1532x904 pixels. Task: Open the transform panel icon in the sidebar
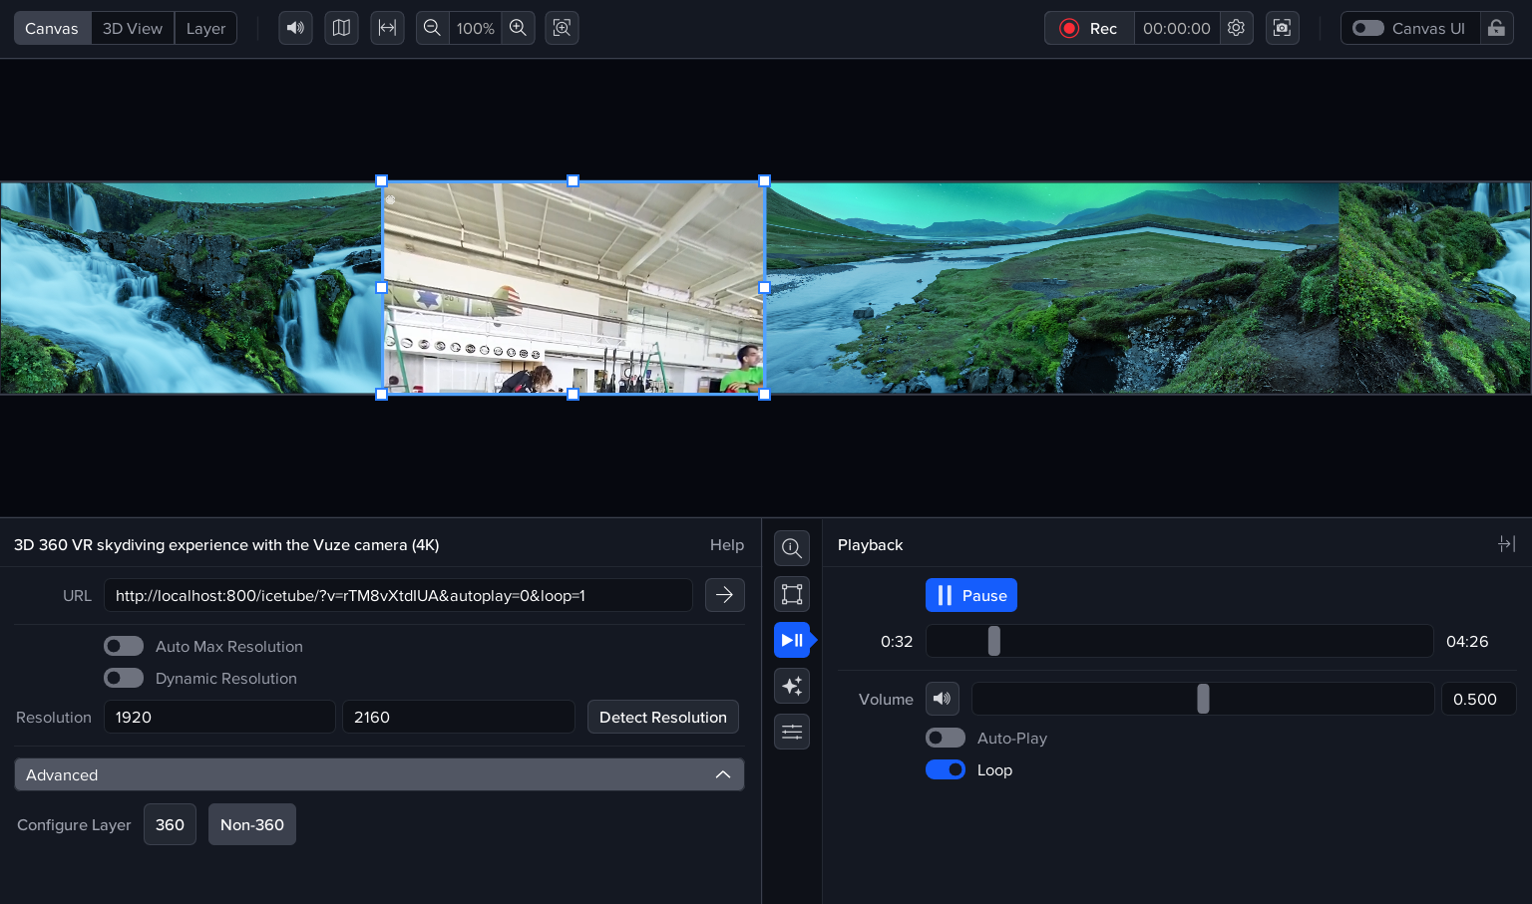click(792, 594)
